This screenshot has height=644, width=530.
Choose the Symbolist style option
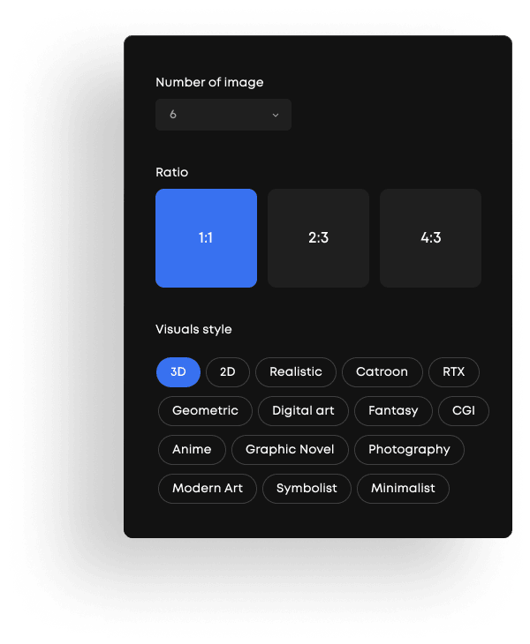[x=307, y=489]
